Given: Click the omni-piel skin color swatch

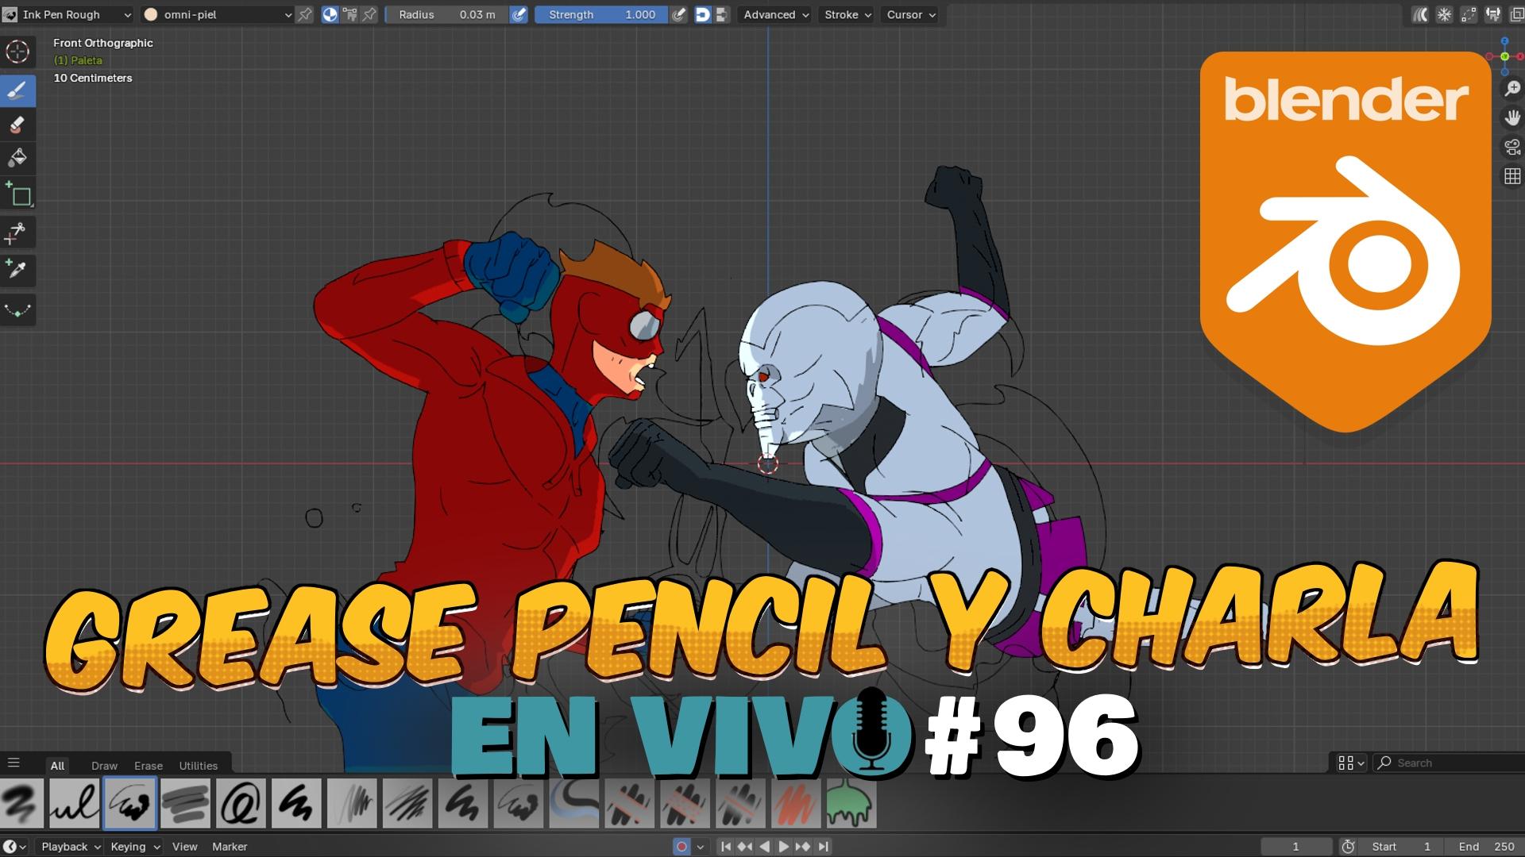Looking at the screenshot, I should [151, 14].
